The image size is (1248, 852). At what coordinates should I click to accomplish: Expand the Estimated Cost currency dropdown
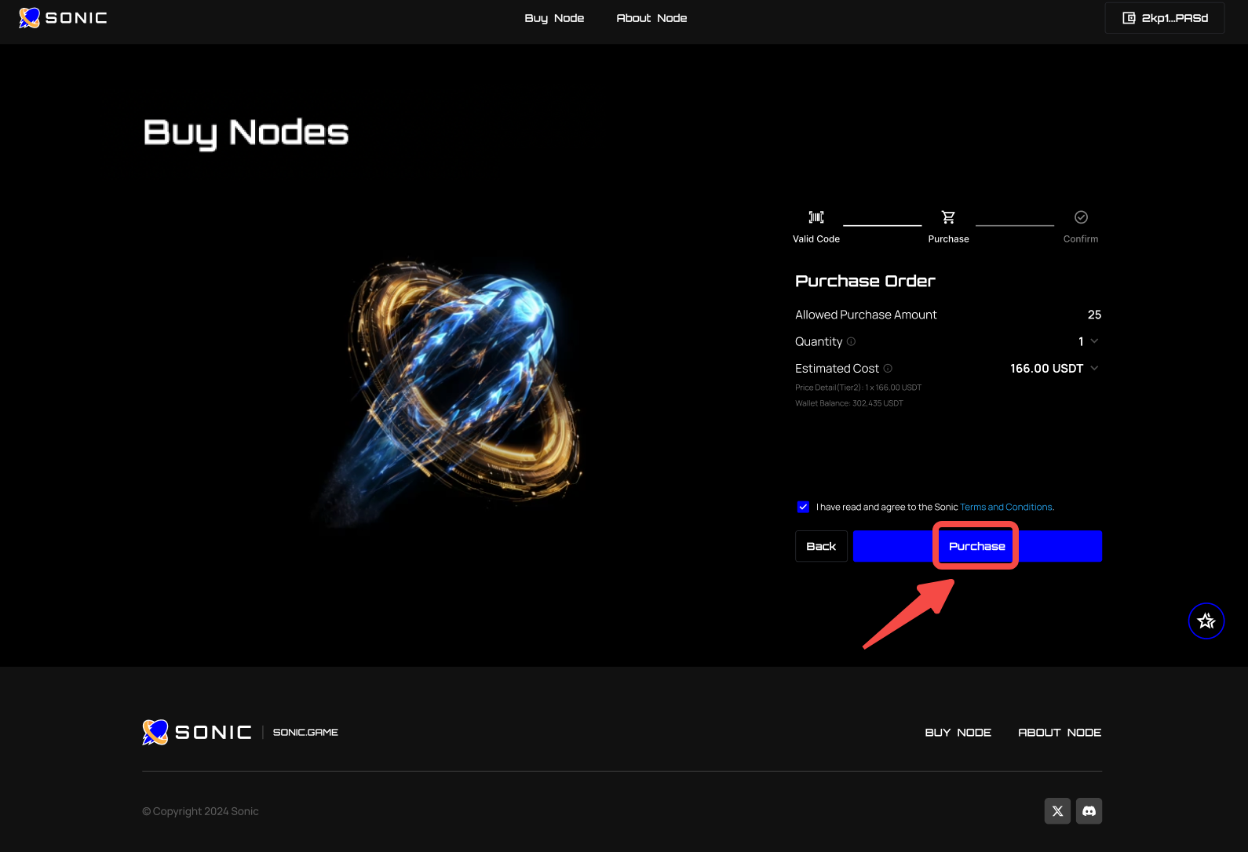point(1094,368)
